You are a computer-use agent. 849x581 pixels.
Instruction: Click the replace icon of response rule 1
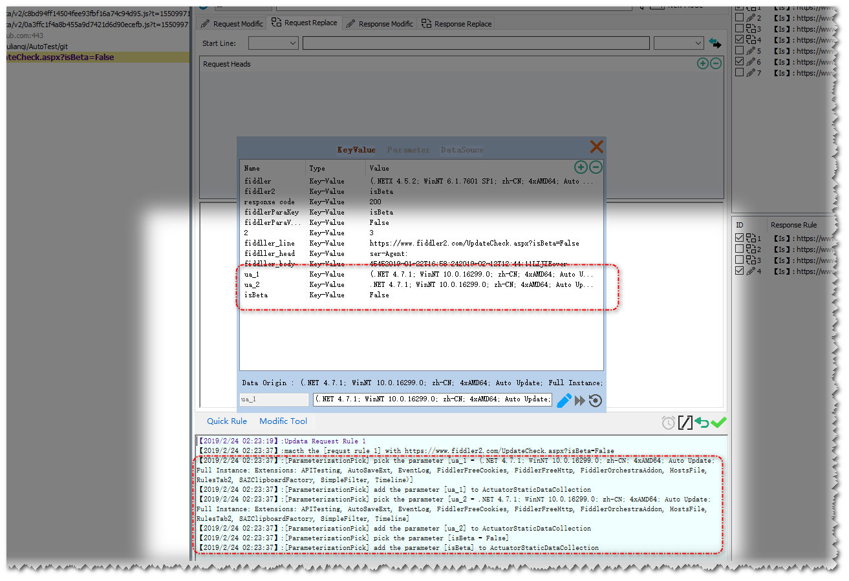point(751,238)
